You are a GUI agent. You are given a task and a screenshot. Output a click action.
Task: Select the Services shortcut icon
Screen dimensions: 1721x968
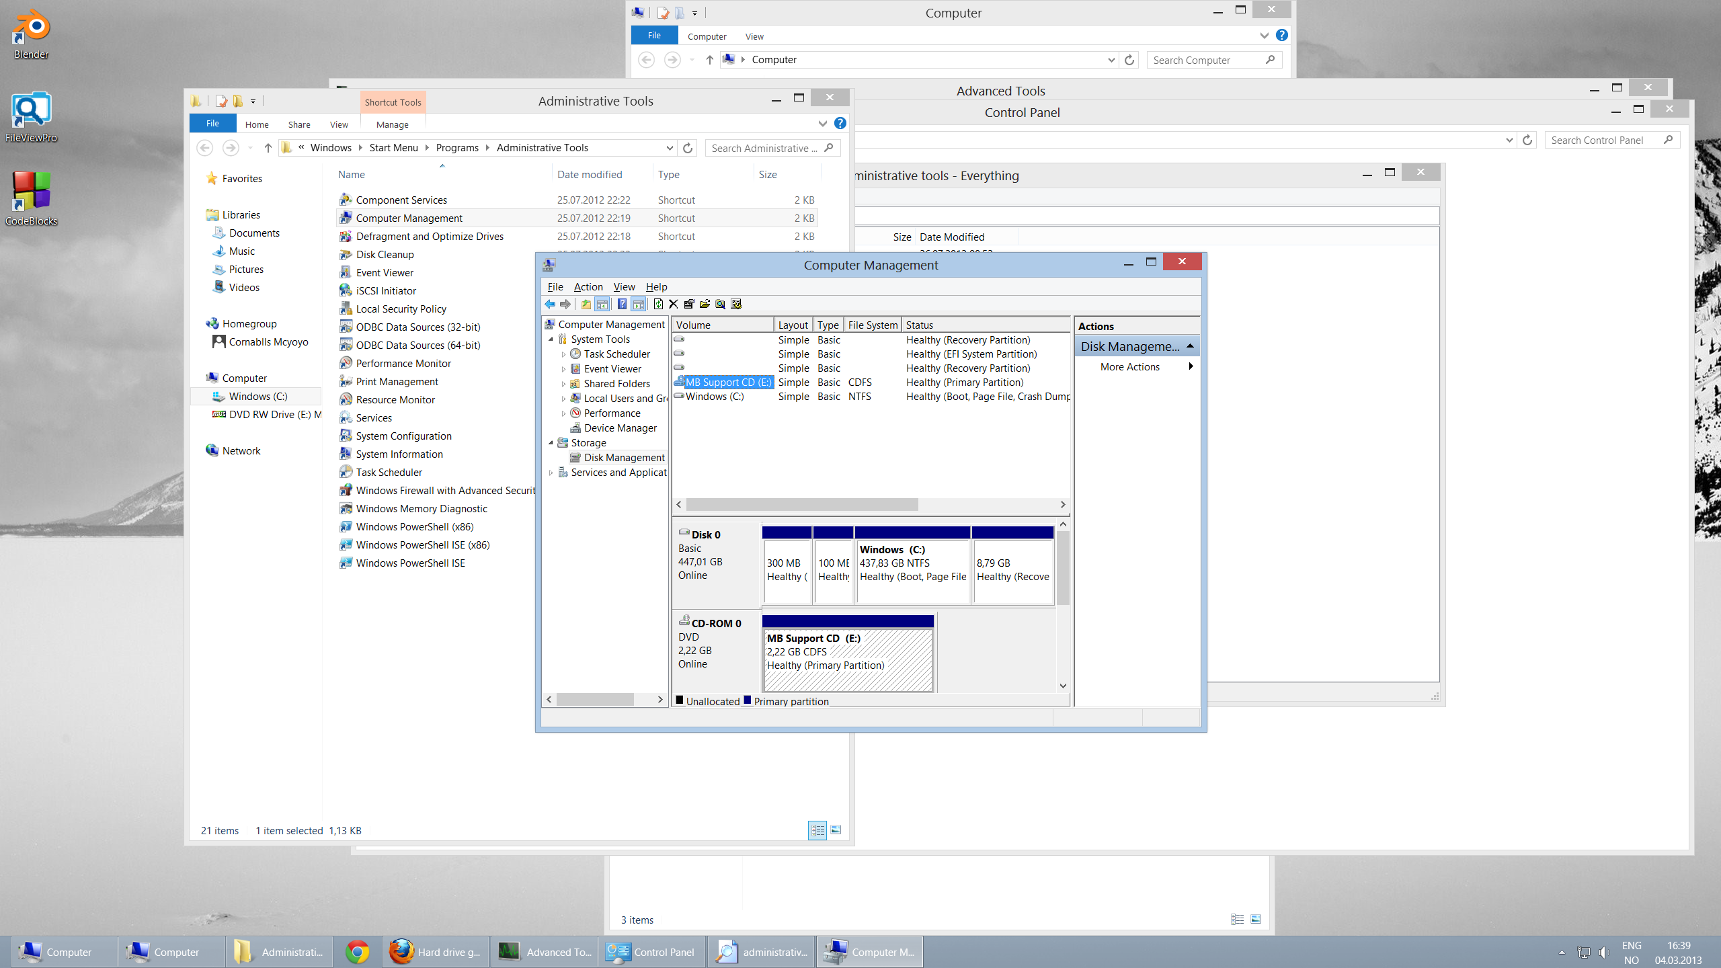[346, 418]
